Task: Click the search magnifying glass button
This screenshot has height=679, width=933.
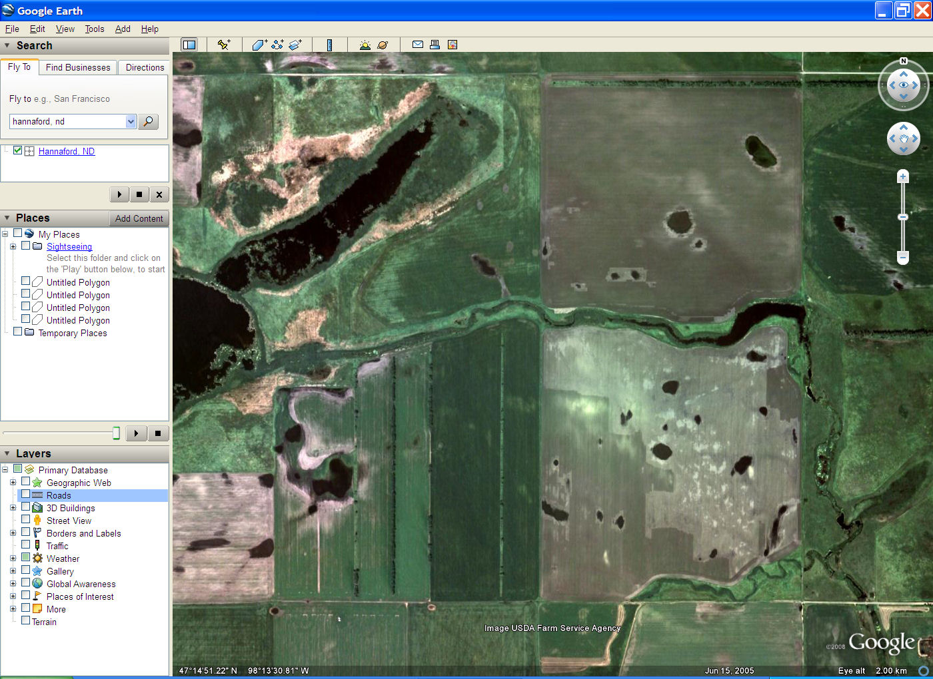Action: [148, 121]
